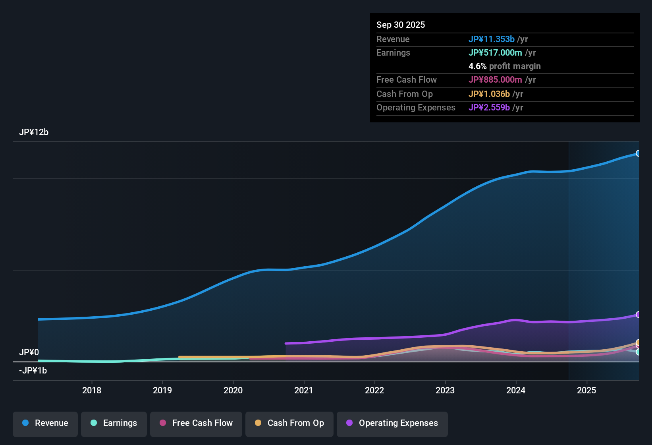Screen dimensions: 652x445
Task: Toggle the Earnings series visibility
Action: (x=114, y=423)
